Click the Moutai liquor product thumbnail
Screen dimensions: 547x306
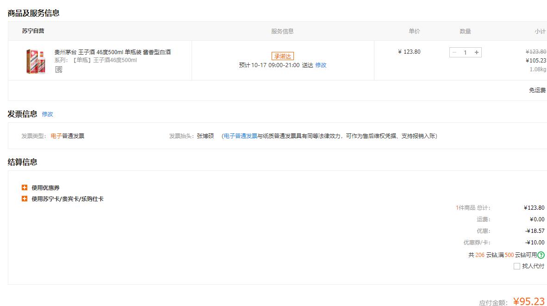point(36,62)
